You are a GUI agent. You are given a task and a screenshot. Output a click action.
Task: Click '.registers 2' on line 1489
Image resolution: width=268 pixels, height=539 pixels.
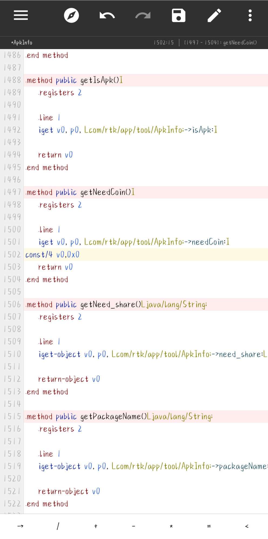[x=60, y=93]
